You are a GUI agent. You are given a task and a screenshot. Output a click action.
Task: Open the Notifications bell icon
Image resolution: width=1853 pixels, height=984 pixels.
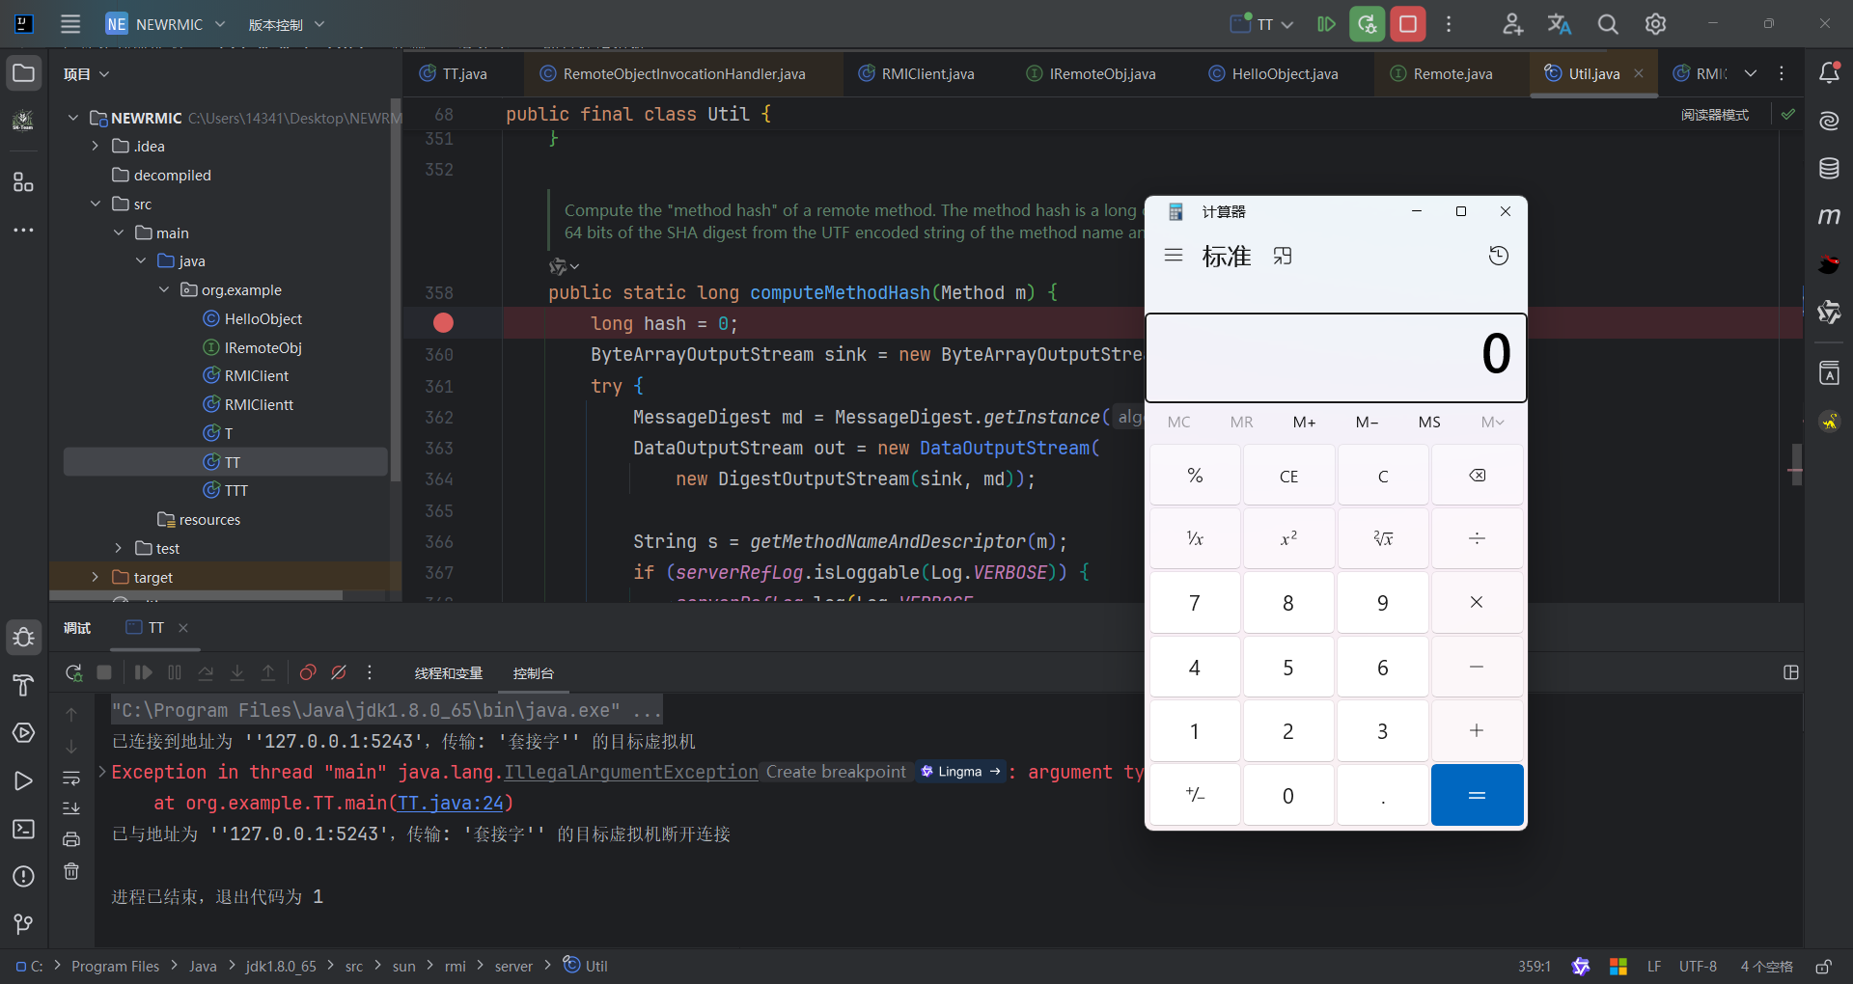tap(1829, 73)
